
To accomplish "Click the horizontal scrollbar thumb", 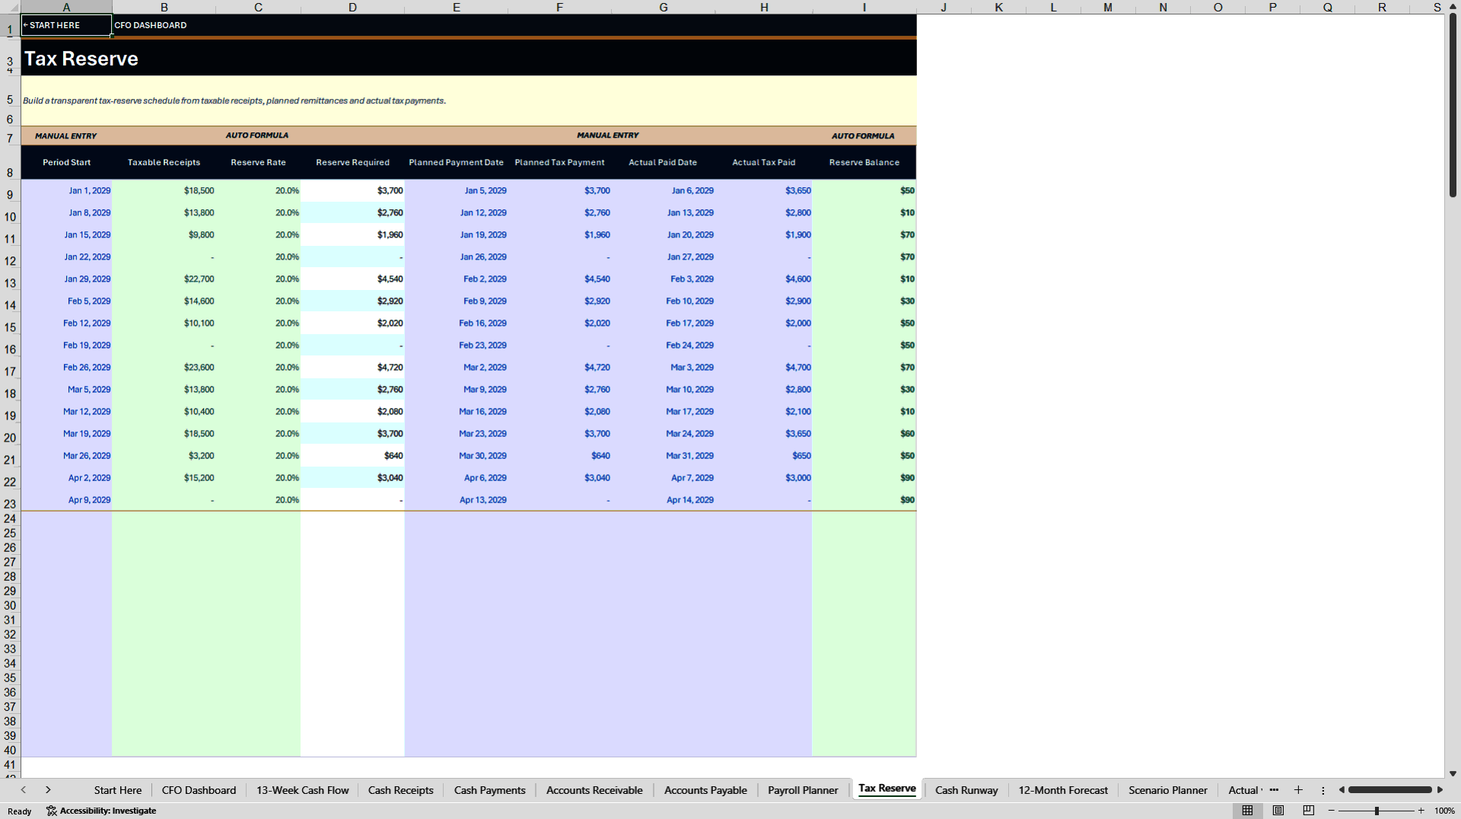I will point(1389,790).
